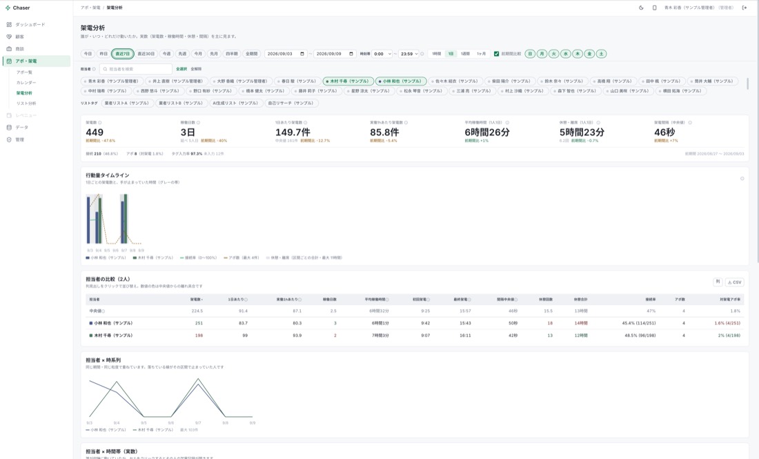Toggle Sunday 日 weekday filter
Viewport: 759px width, 459px height.
(x=530, y=54)
